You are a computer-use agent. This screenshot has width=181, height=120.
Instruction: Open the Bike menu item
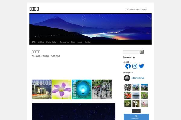tap(73, 42)
